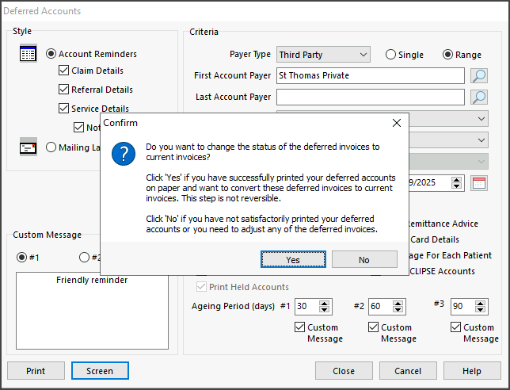The width and height of the screenshot is (510, 390).
Task: Click the Mailing Labels envelope icon
Action: pos(29,147)
